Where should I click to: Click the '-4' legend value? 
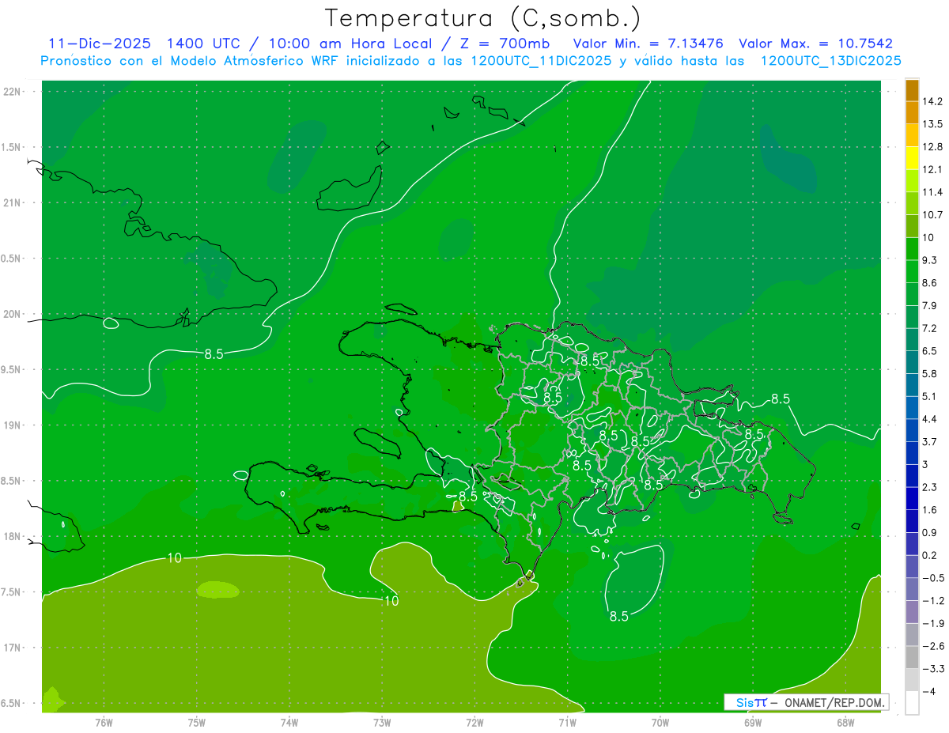click(929, 692)
